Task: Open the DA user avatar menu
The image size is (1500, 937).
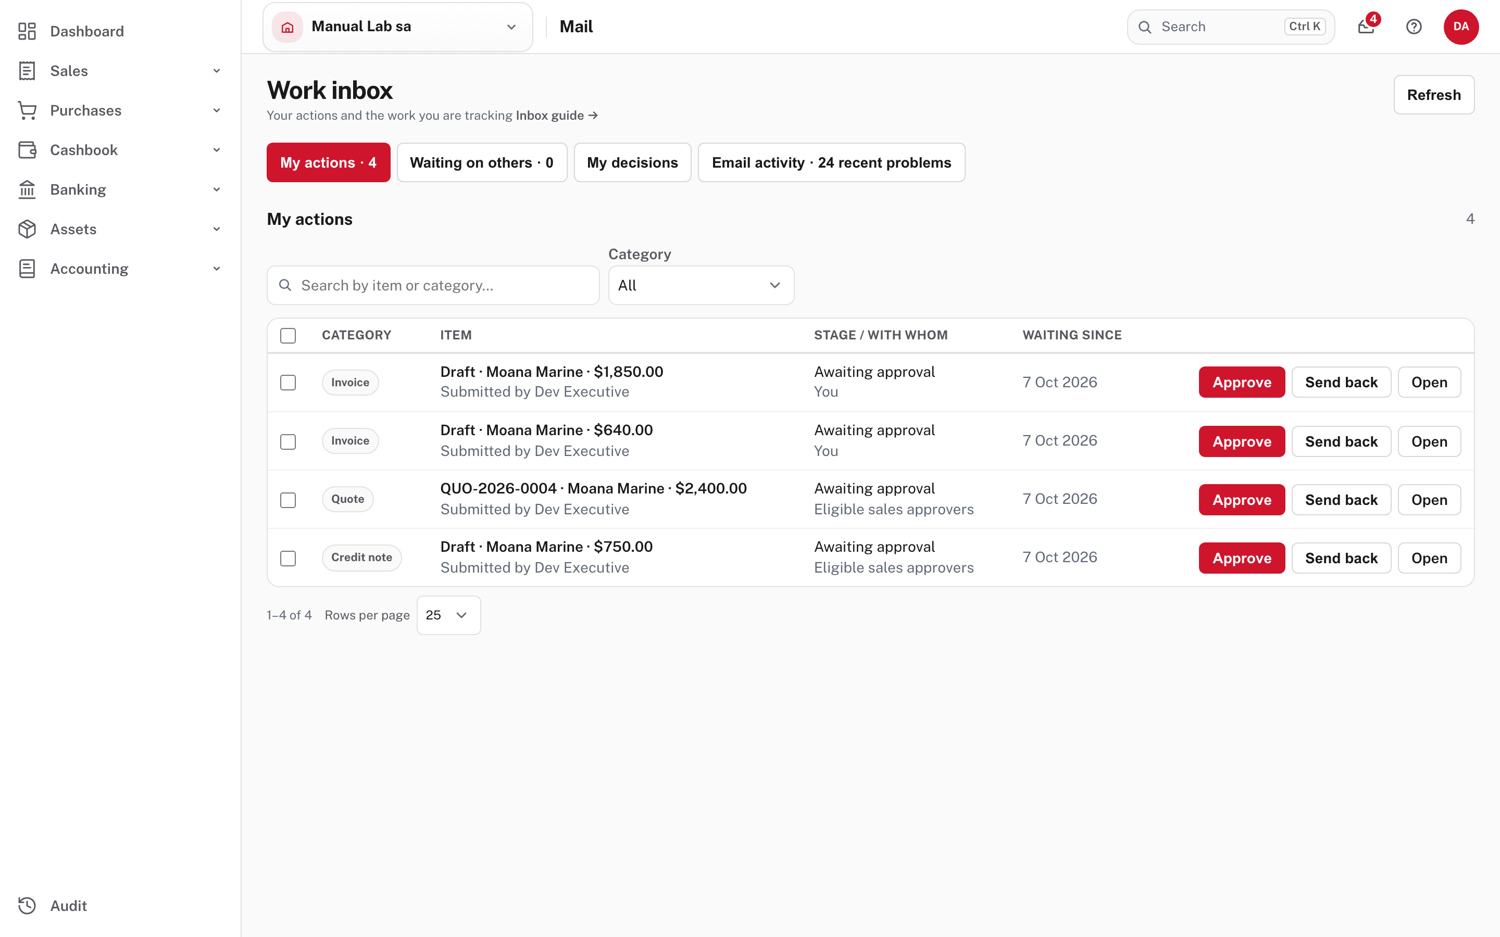Action: click(1461, 27)
